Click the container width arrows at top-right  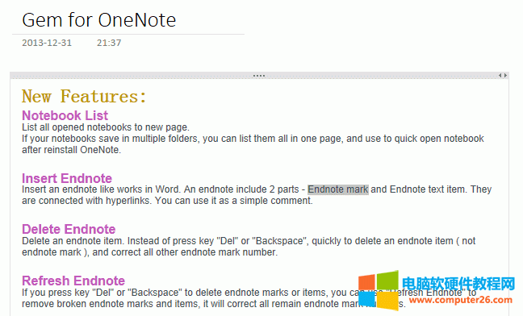503,76
